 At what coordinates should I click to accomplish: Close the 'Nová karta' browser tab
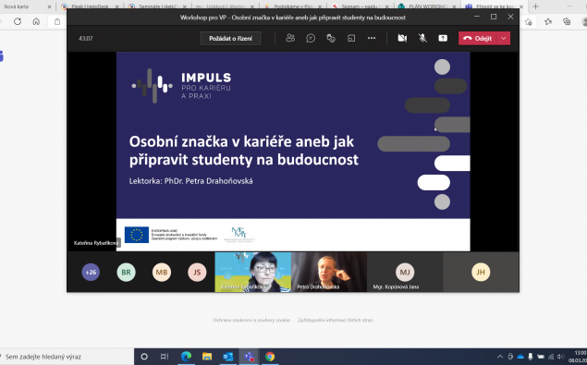click(49, 6)
